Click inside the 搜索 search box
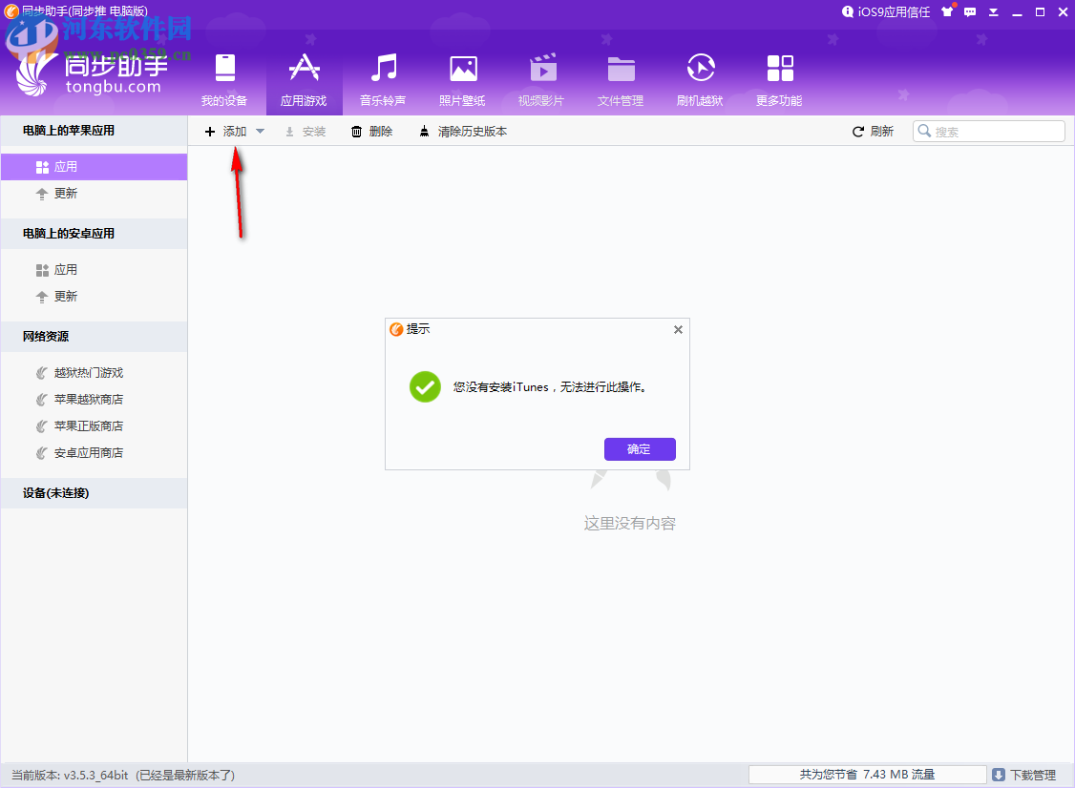 click(993, 131)
